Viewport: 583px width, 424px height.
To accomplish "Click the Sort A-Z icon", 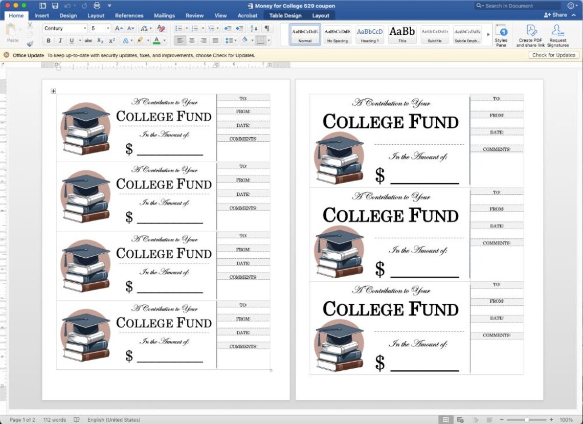I will (254, 28).
